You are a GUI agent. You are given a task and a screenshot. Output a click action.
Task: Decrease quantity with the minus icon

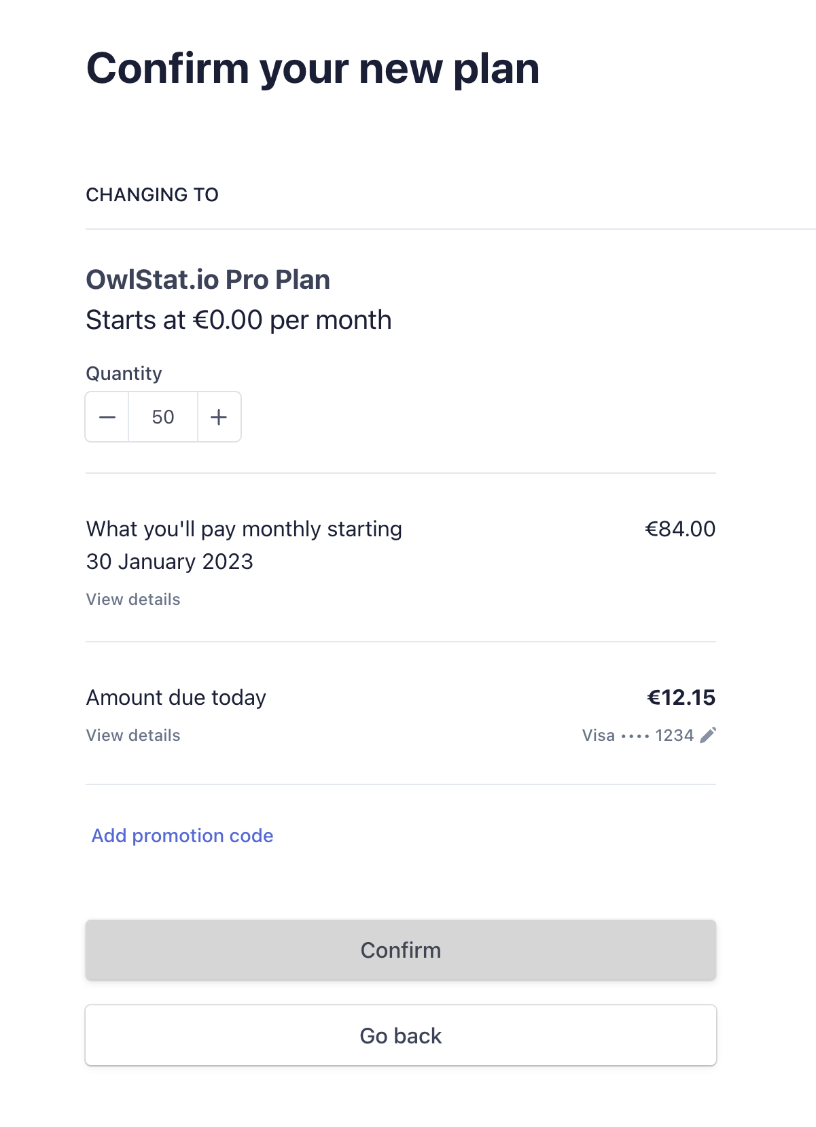[x=107, y=417]
